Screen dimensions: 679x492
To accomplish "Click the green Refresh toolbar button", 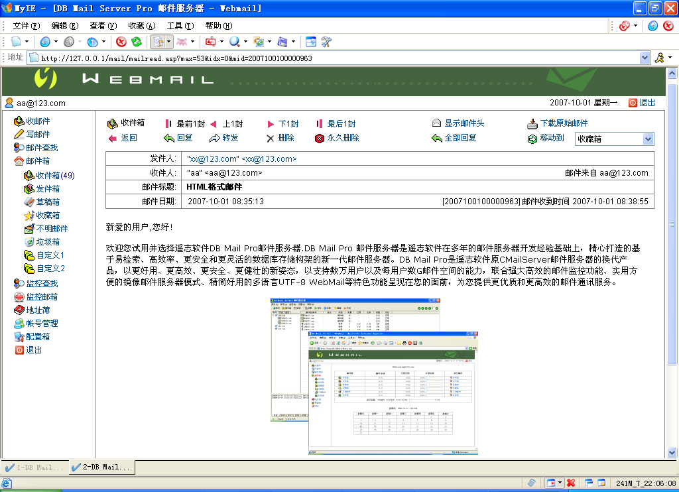I will pos(137,42).
